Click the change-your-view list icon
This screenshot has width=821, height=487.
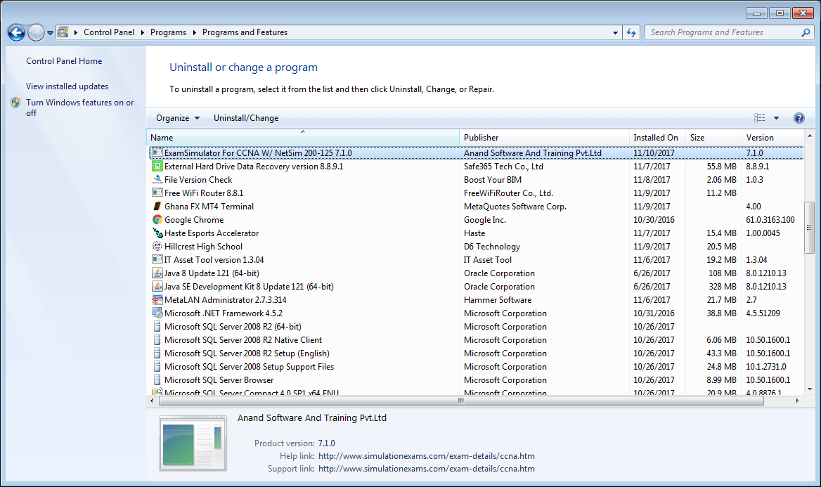pos(758,117)
